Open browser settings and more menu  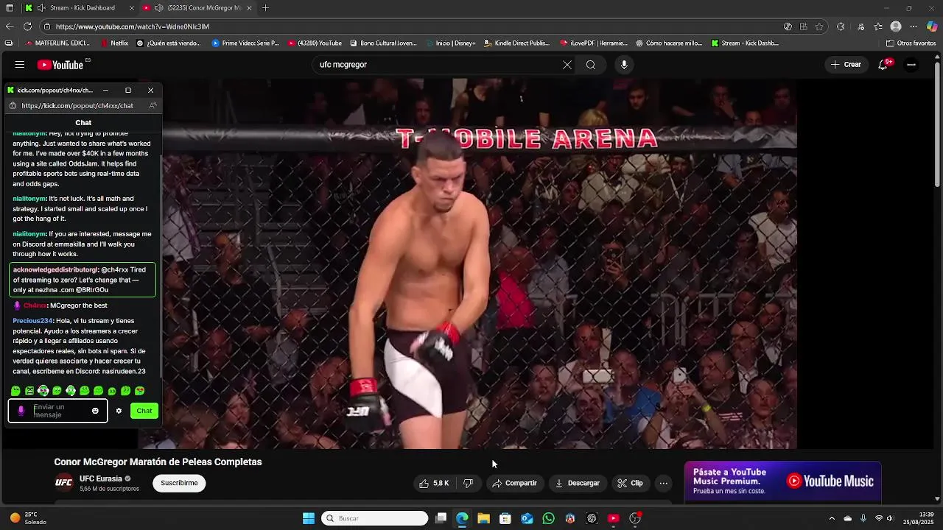pyautogui.click(x=914, y=26)
